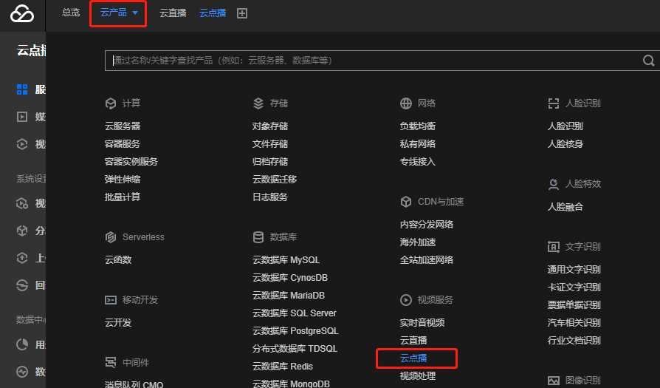Click the add shortcut plus icon
Screen dimensions: 660x388
(x=242, y=13)
